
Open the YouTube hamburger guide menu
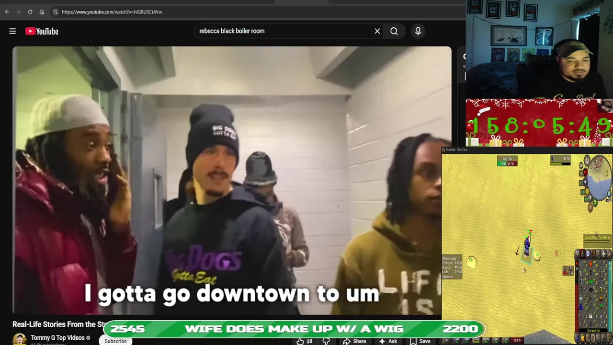point(12,31)
